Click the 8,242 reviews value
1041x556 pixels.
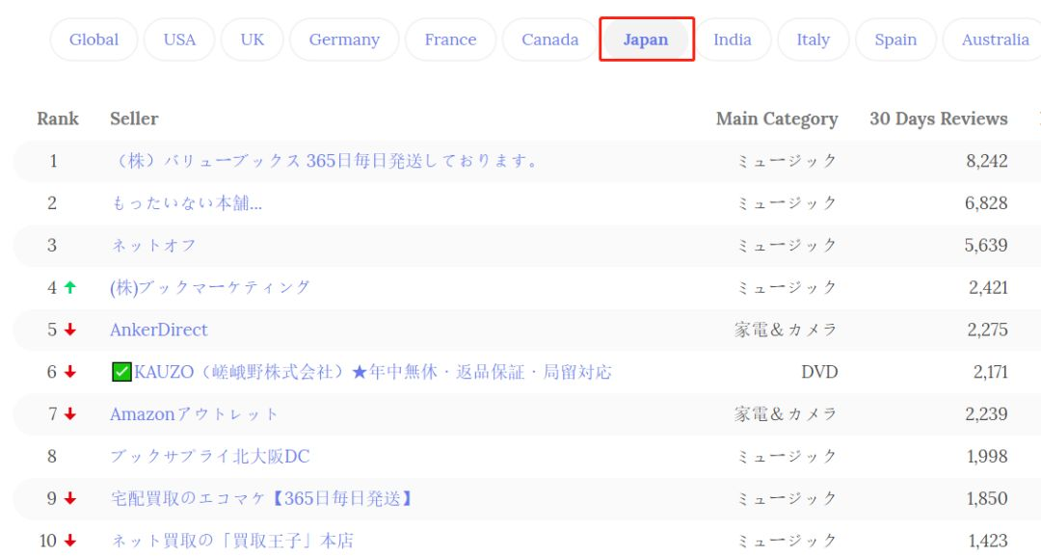pos(987,161)
